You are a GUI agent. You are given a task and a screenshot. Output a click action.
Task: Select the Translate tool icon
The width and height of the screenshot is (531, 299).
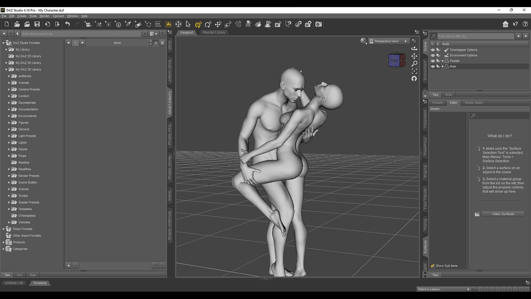pyautogui.click(x=218, y=24)
